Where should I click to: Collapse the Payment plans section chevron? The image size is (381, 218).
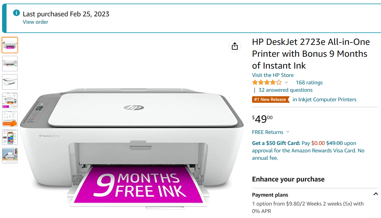[375, 194]
